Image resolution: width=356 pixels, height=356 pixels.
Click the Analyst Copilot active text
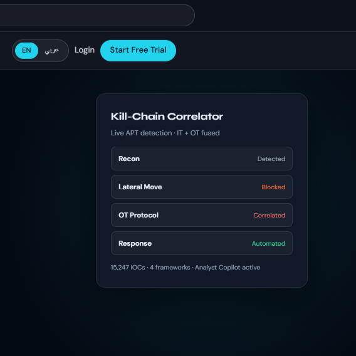(228, 267)
